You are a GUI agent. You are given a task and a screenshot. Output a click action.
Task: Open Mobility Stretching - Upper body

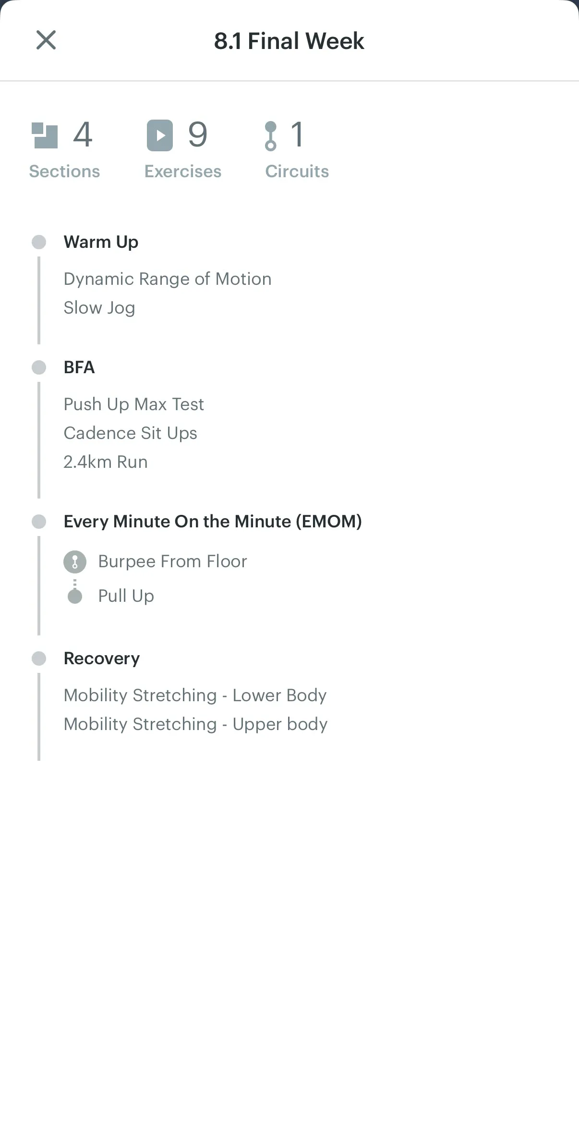(196, 724)
